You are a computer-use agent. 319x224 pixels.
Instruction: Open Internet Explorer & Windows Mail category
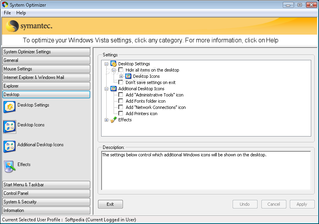pos(46,77)
